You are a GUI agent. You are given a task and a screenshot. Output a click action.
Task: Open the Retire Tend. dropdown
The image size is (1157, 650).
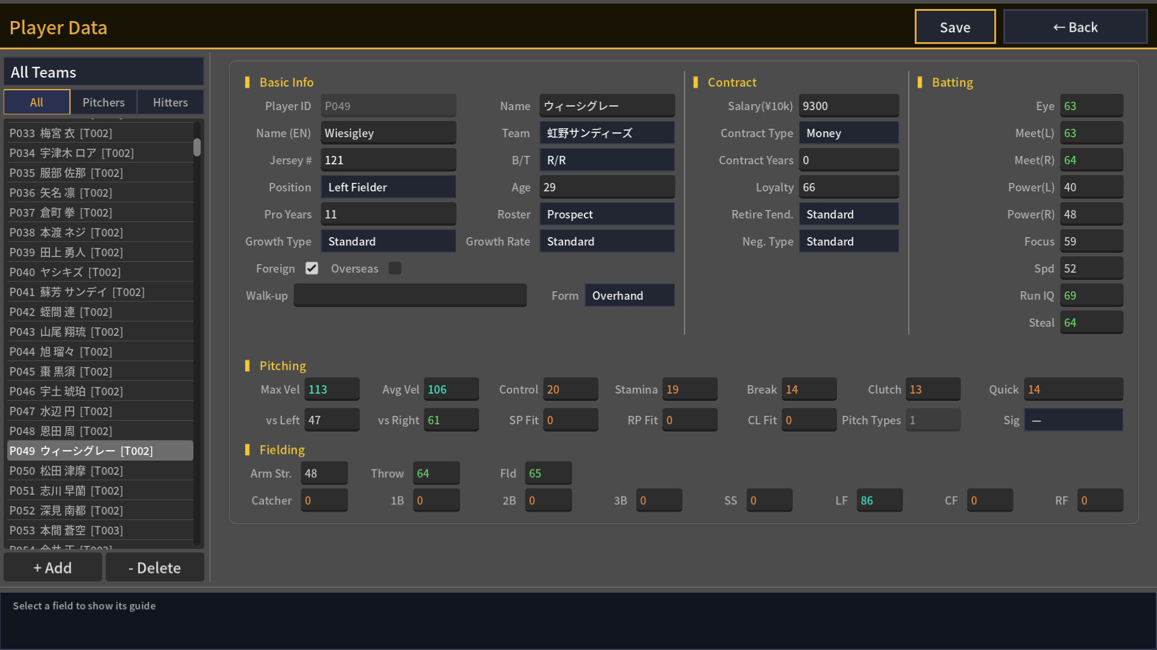(848, 214)
